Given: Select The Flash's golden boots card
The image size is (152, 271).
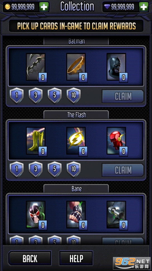Looking at the screenshot, I should click(36, 141).
